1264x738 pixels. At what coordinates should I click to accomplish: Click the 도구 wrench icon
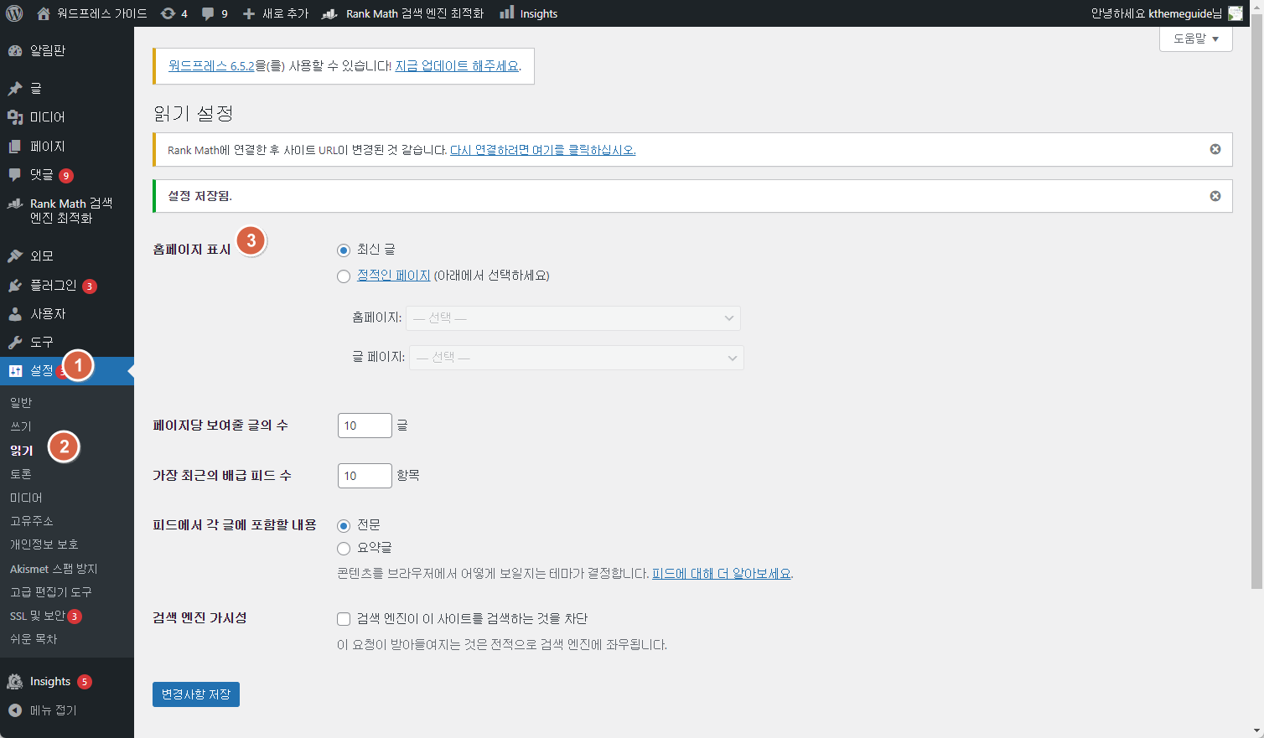[15, 343]
